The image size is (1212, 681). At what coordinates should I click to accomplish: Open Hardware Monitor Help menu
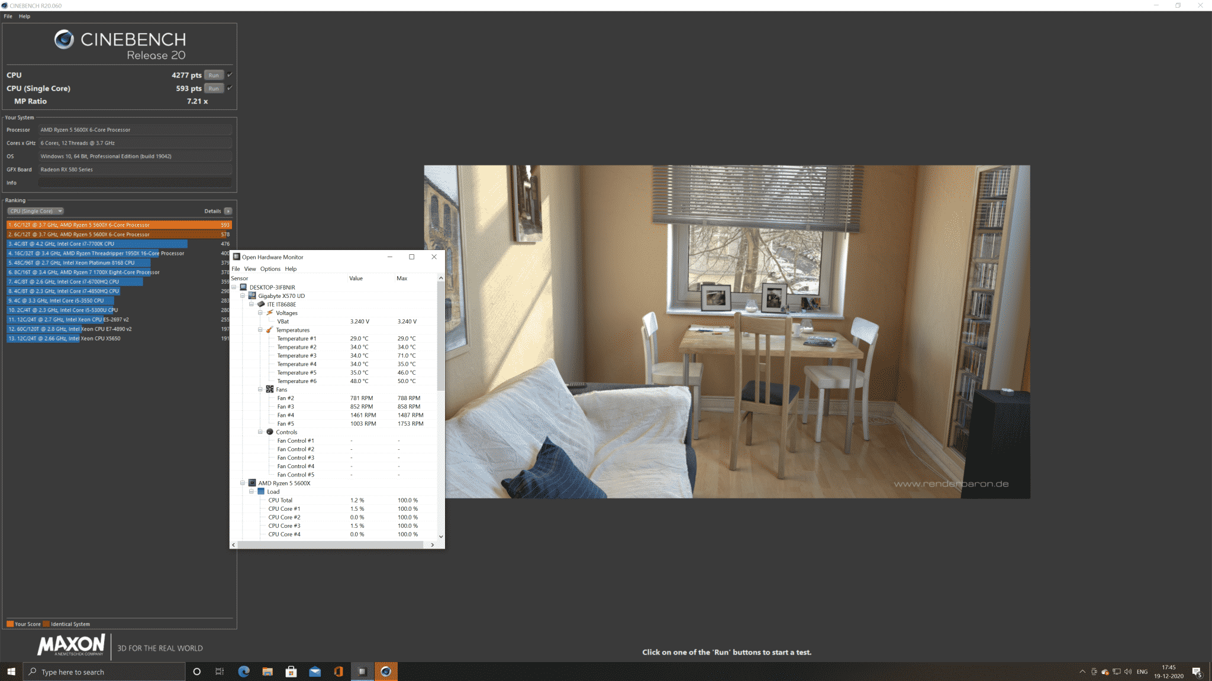[291, 269]
